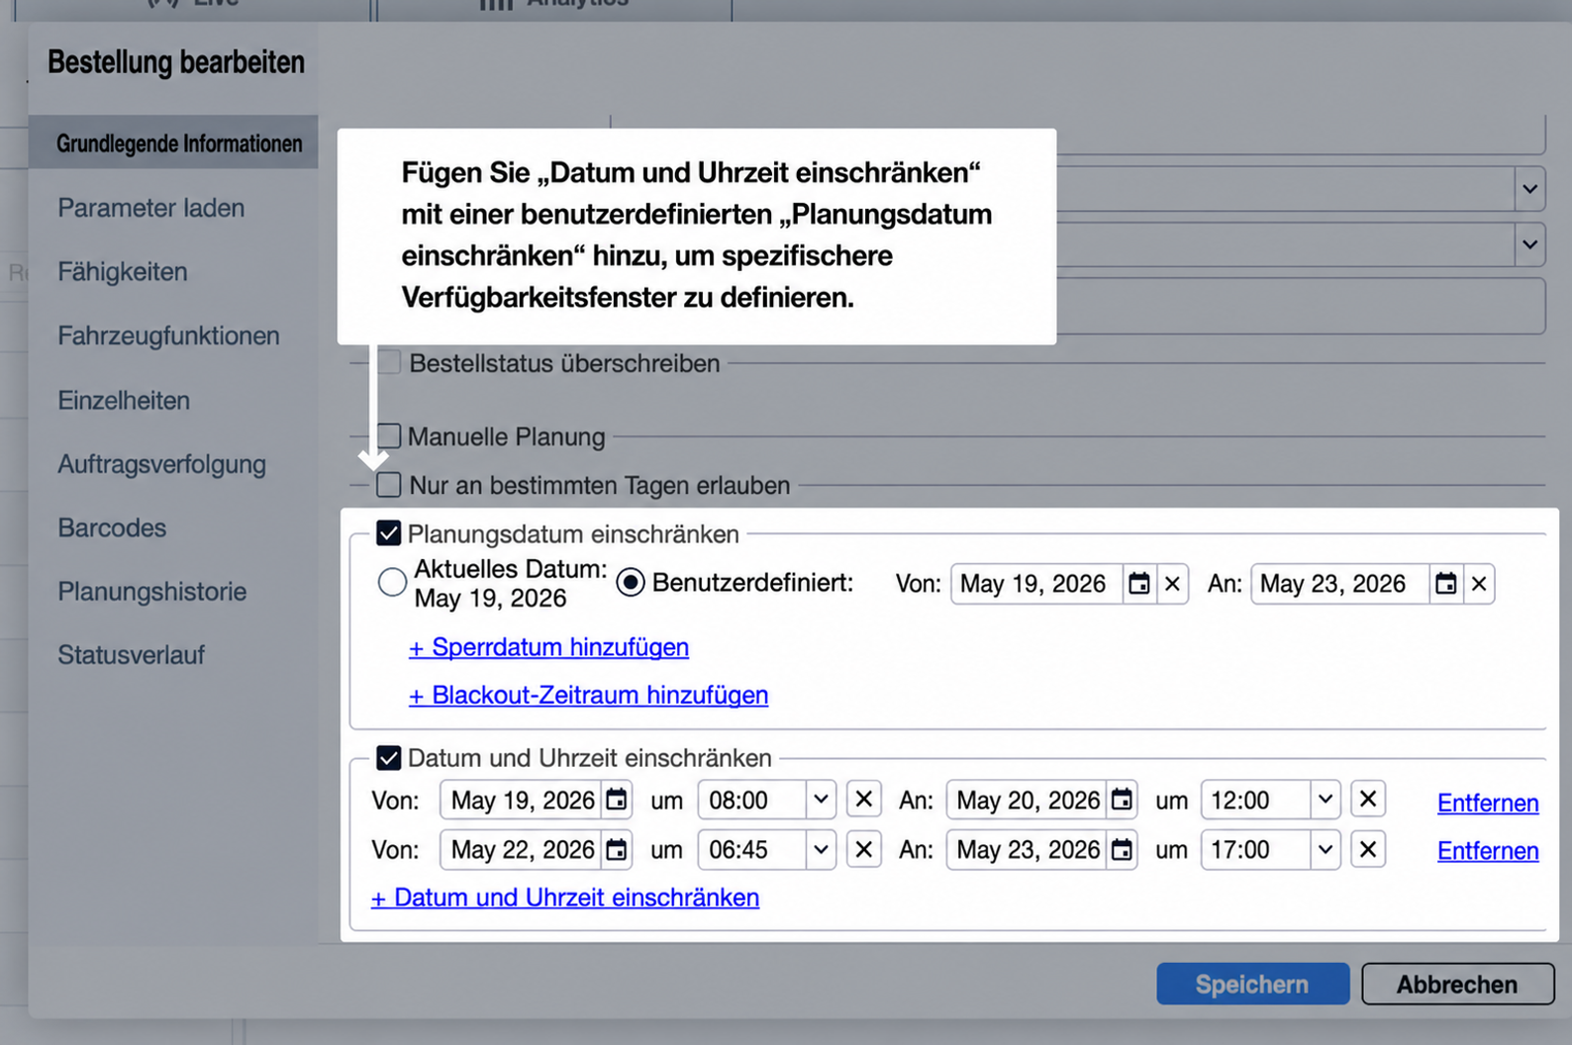Screen dimensions: 1572x1045
Task: Select Aktuelles Datum radio option
Action: (392, 582)
